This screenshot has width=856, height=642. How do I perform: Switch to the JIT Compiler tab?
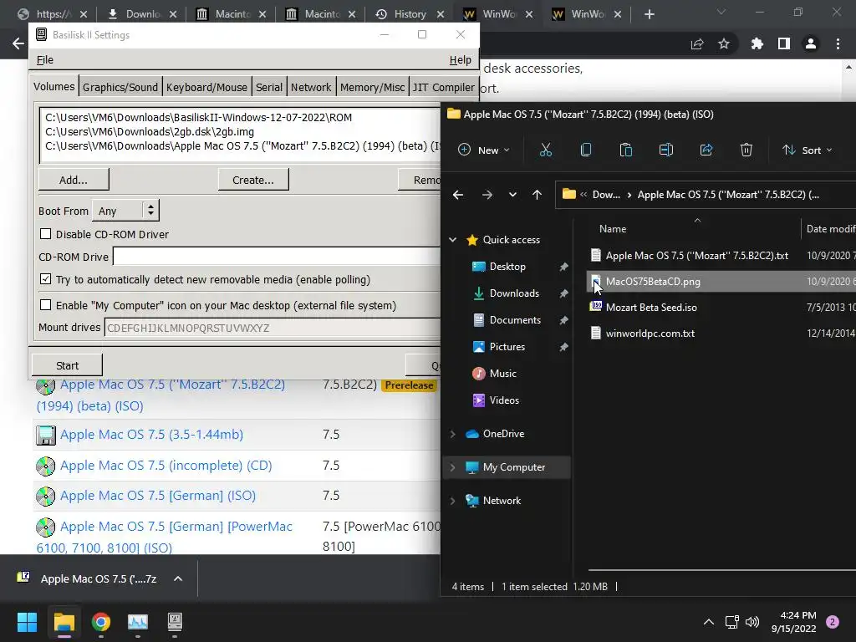tap(443, 87)
